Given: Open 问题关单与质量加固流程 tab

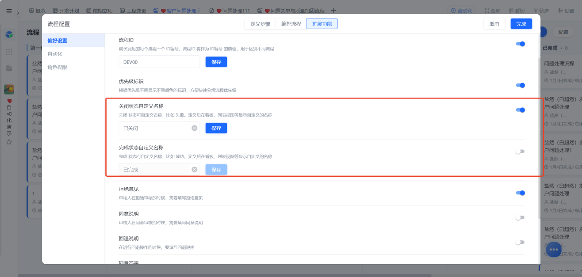Looking at the screenshot, I should [x=291, y=11].
